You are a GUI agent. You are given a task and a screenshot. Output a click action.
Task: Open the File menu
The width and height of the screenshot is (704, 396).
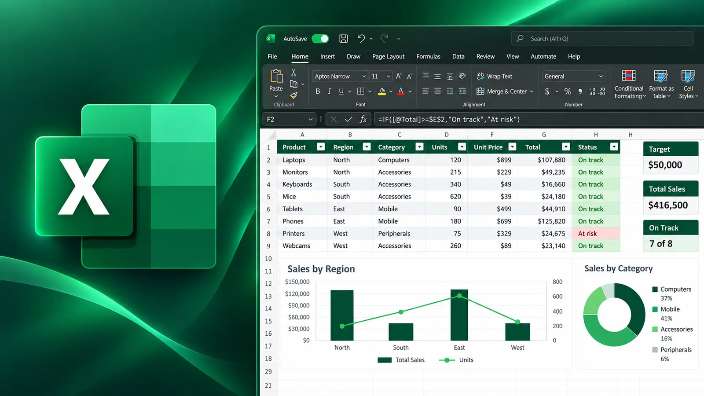tap(272, 56)
